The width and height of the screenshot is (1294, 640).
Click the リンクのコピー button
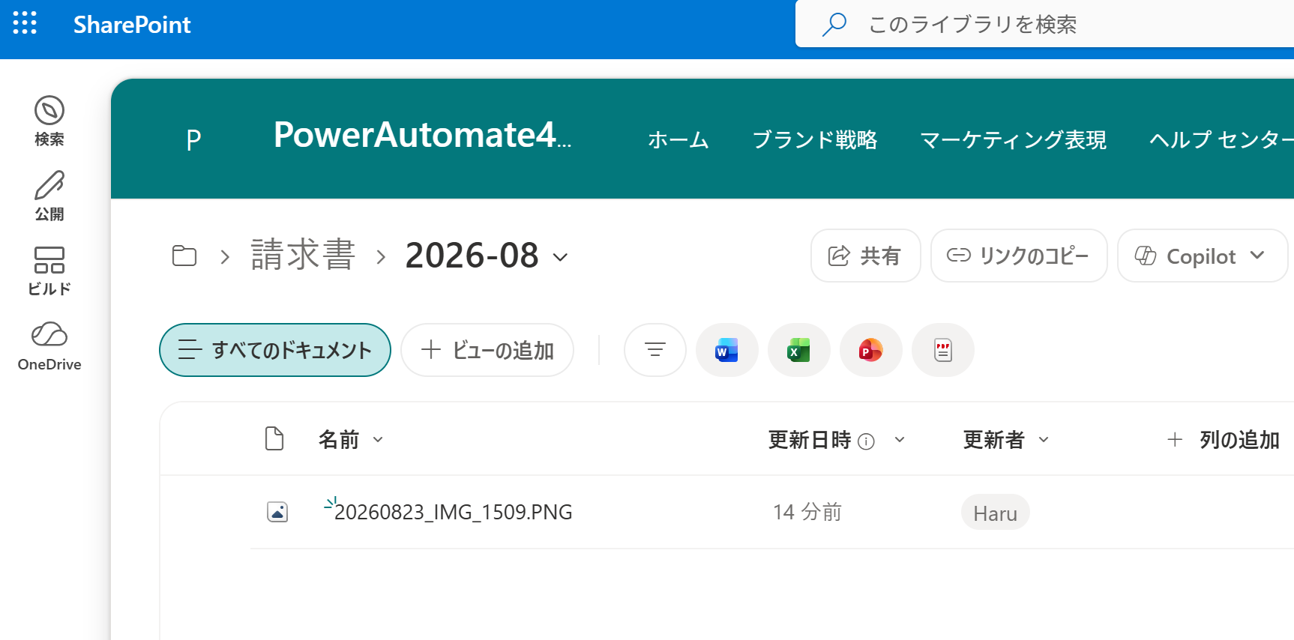click(1019, 256)
